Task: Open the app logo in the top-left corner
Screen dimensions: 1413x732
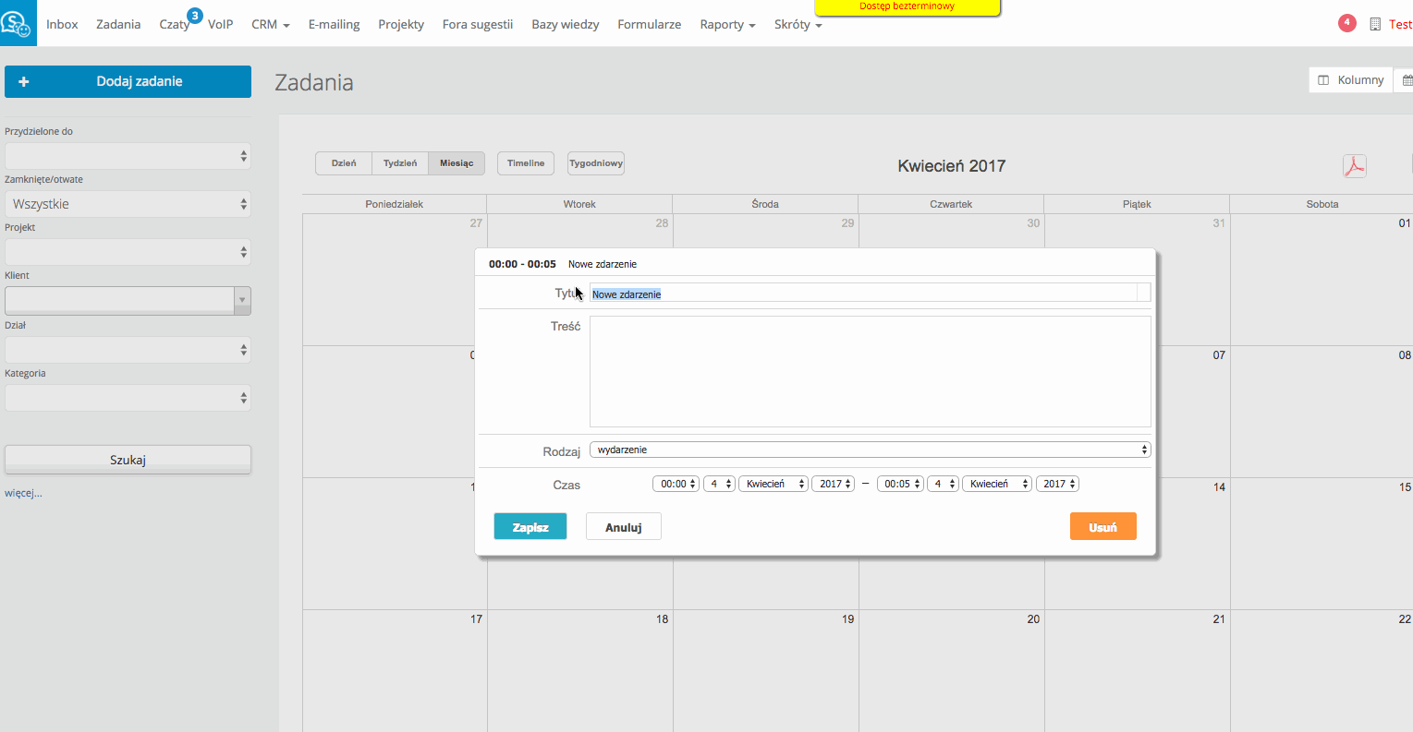Action: coord(18,23)
